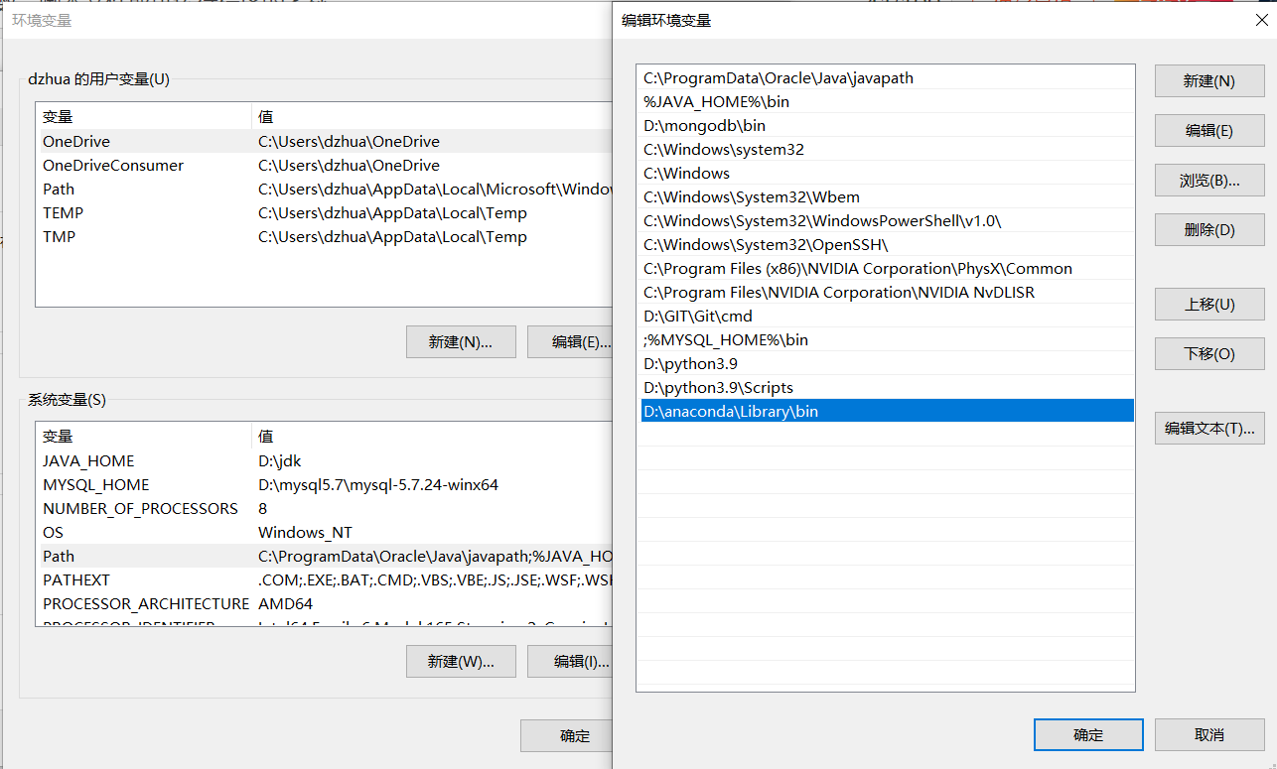Click the 浏览(B)... button
1277x769 pixels.
[1209, 181]
